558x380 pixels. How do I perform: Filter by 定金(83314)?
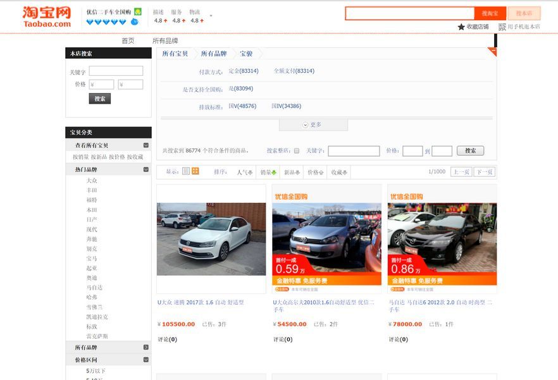tap(244, 71)
